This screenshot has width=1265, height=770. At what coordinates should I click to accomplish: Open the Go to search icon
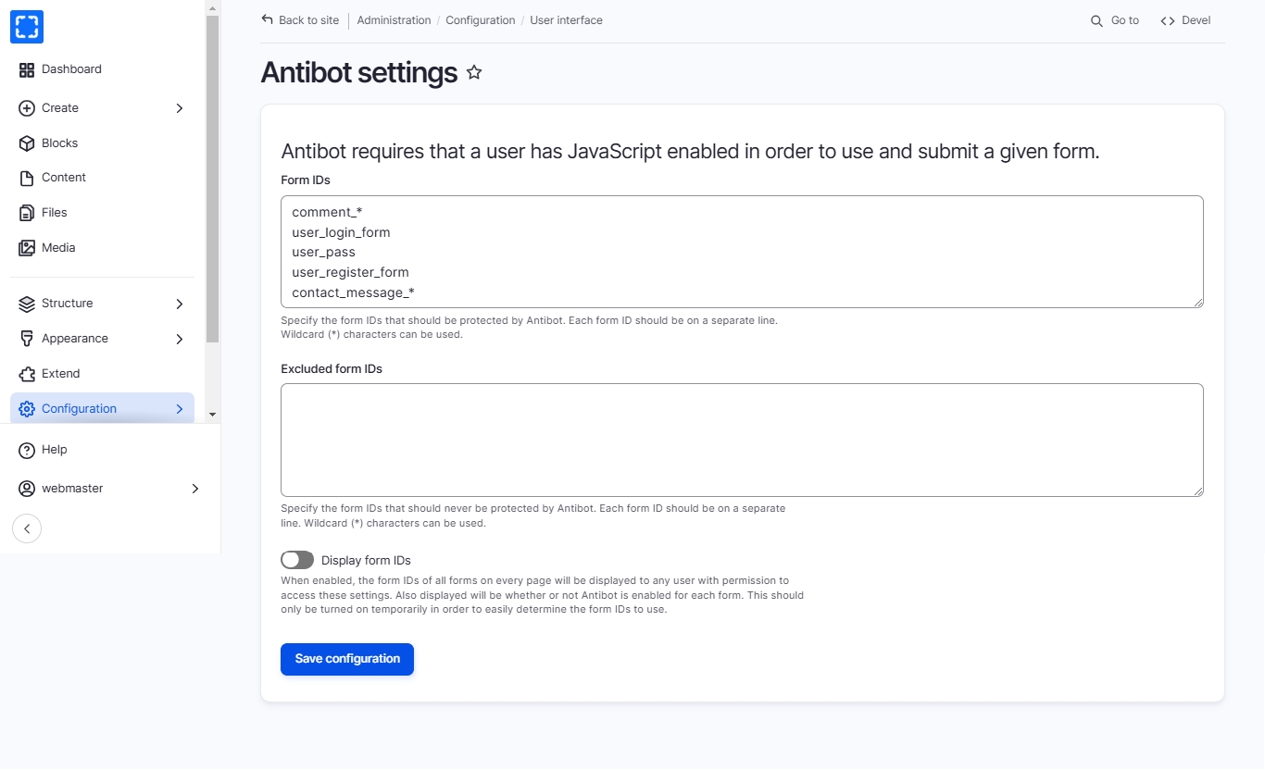pos(1097,20)
